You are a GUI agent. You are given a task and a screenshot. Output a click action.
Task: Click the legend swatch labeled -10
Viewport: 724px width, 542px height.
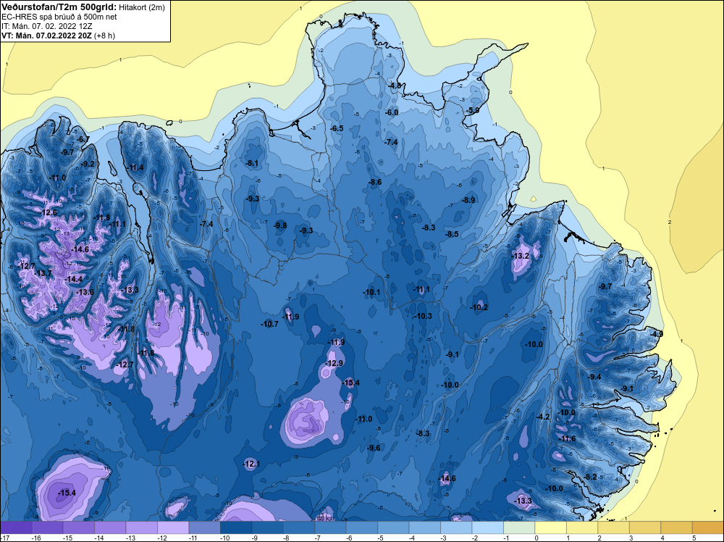(235, 528)
